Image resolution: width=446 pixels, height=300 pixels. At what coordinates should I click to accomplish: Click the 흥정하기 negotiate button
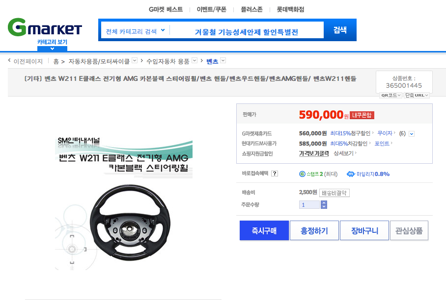314,230
